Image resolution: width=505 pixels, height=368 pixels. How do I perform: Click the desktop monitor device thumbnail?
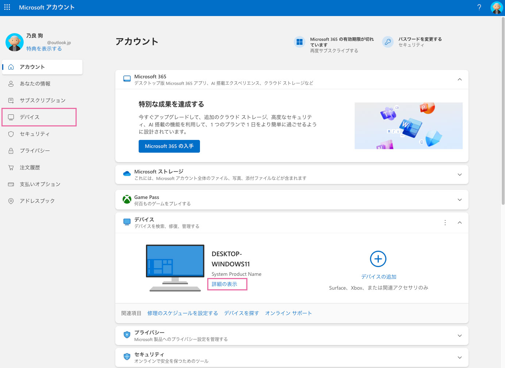(175, 268)
